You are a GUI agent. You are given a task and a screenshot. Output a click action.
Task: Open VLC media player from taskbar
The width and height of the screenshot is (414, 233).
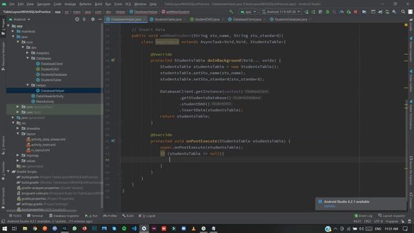193,228
